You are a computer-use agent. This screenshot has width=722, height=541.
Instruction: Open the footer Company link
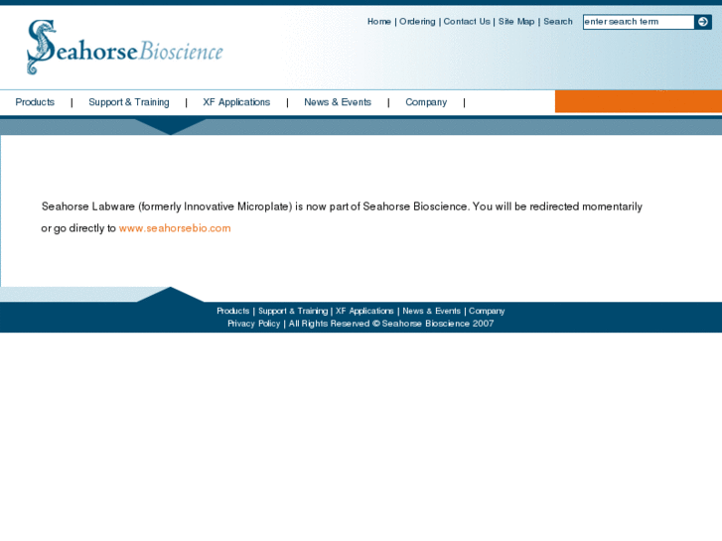click(x=487, y=312)
